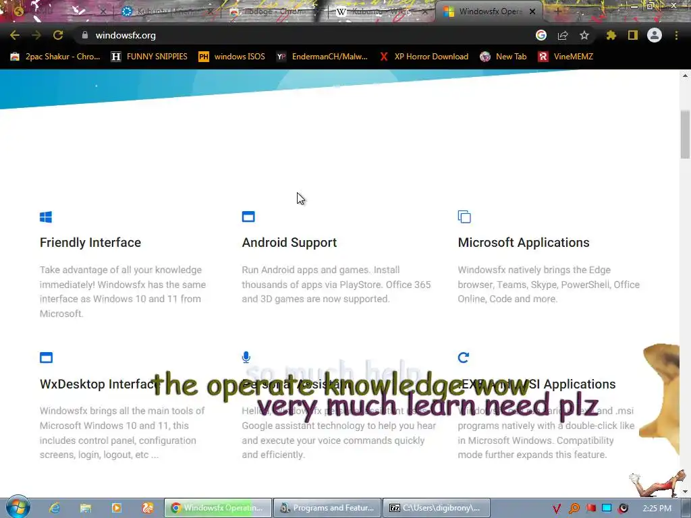The width and height of the screenshot is (691, 518).
Task: Toggle the Chrome side panel
Action: click(x=633, y=35)
